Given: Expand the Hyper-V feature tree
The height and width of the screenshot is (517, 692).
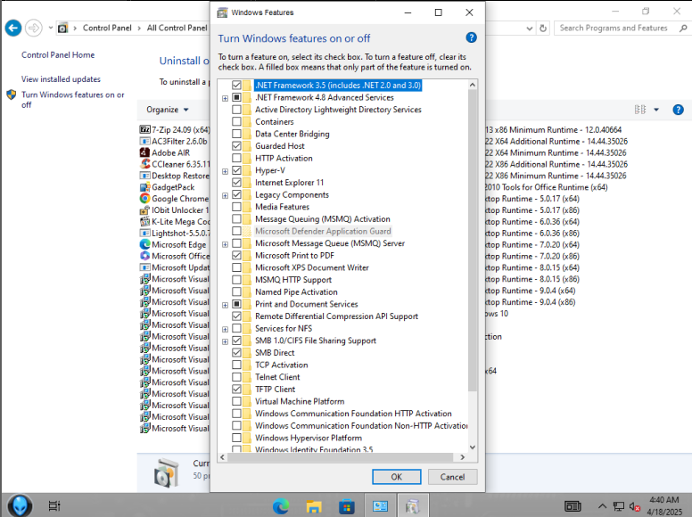Looking at the screenshot, I should (225, 171).
